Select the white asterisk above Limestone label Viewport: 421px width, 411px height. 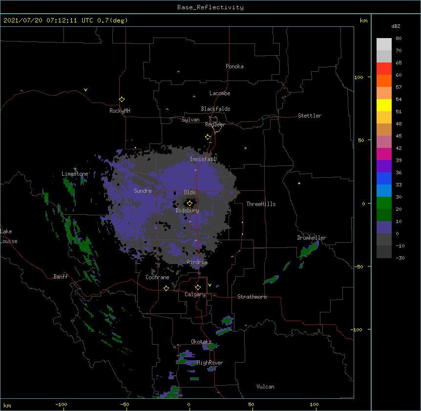click(75, 169)
